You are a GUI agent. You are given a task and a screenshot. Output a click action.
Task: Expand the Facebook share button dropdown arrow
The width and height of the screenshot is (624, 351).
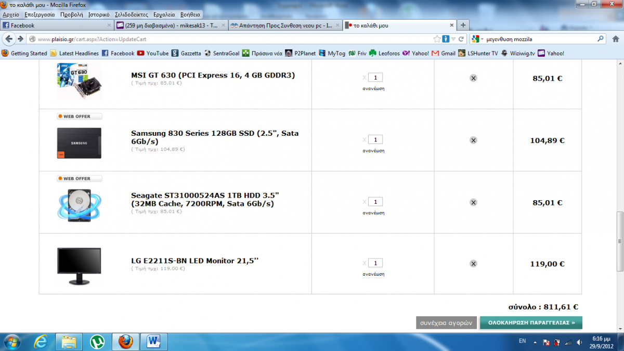point(453,39)
